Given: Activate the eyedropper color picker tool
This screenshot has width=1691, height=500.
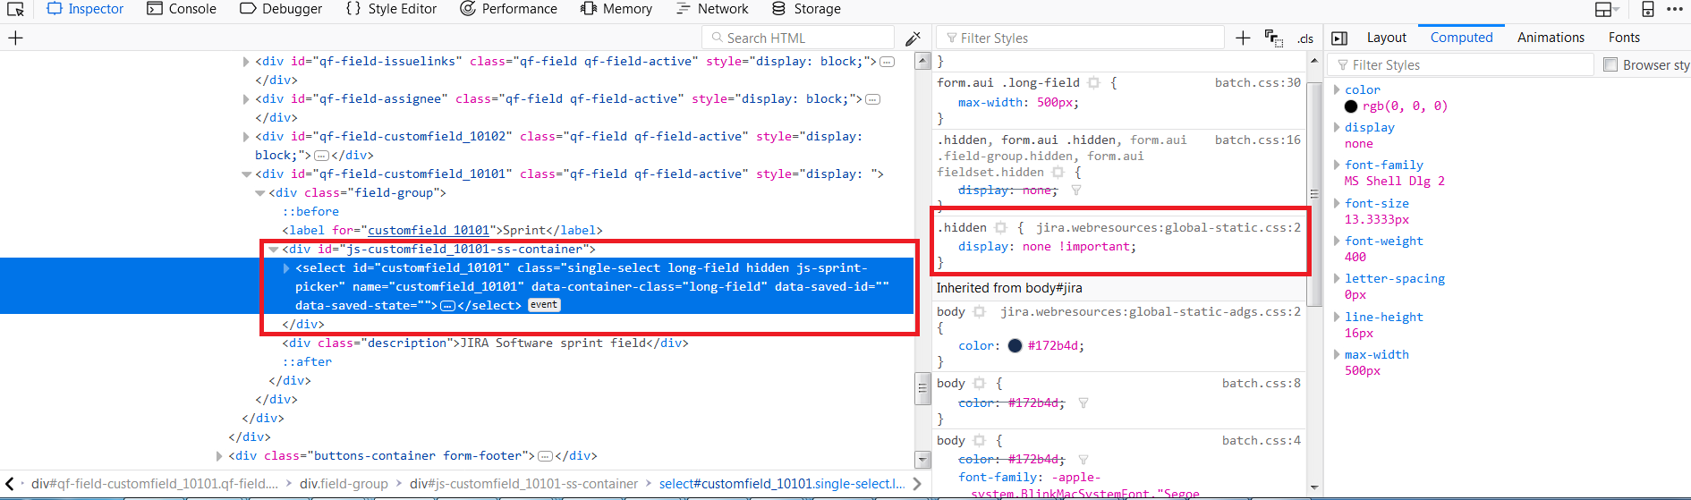Looking at the screenshot, I should (x=913, y=38).
